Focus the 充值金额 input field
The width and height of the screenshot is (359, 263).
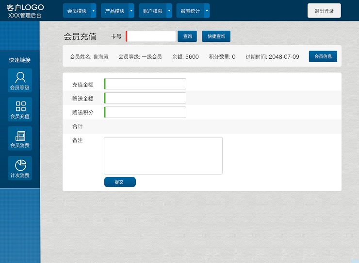145,84
